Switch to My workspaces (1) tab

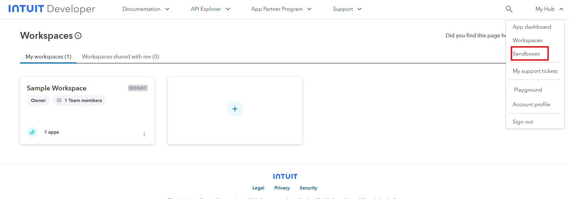48,57
